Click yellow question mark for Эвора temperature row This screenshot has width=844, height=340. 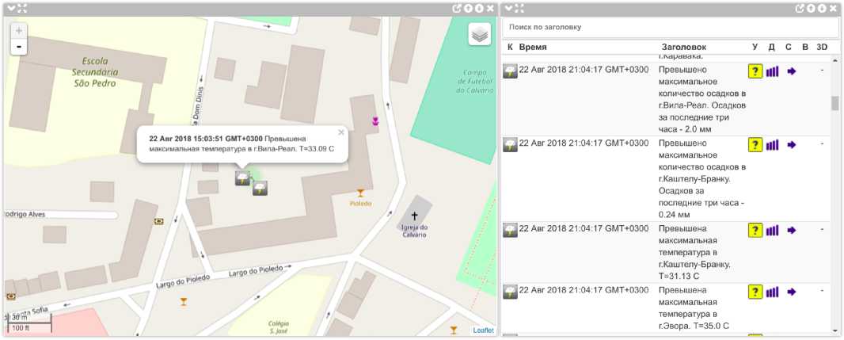pos(755,292)
